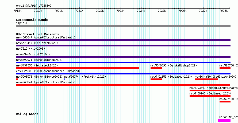Click the nsv4565647 gnomADStructuralVariants label
The image size is (238, 123).
[x=46, y=37]
